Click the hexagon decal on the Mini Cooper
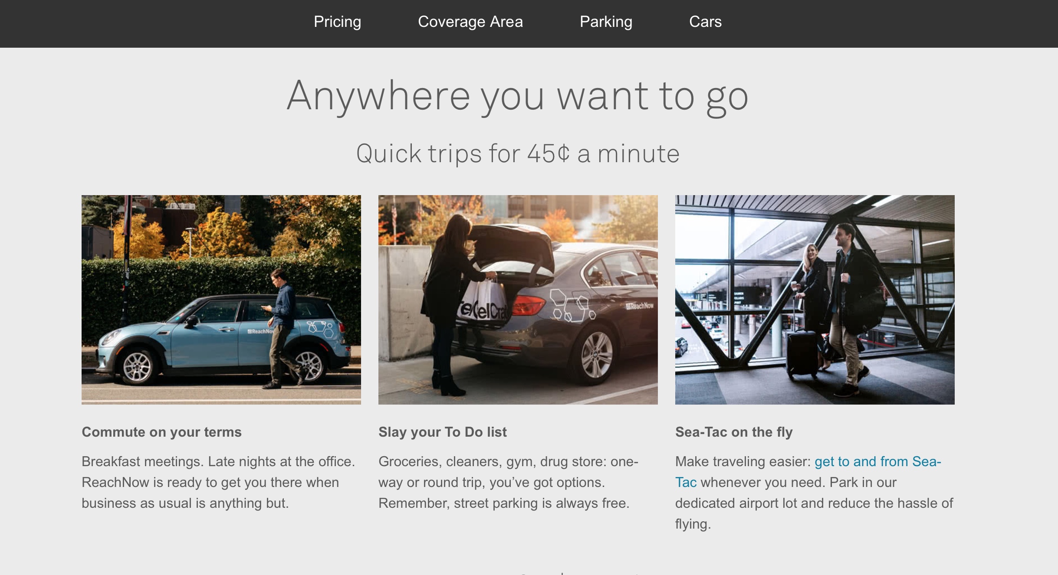The image size is (1058, 575). pos(320,329)
